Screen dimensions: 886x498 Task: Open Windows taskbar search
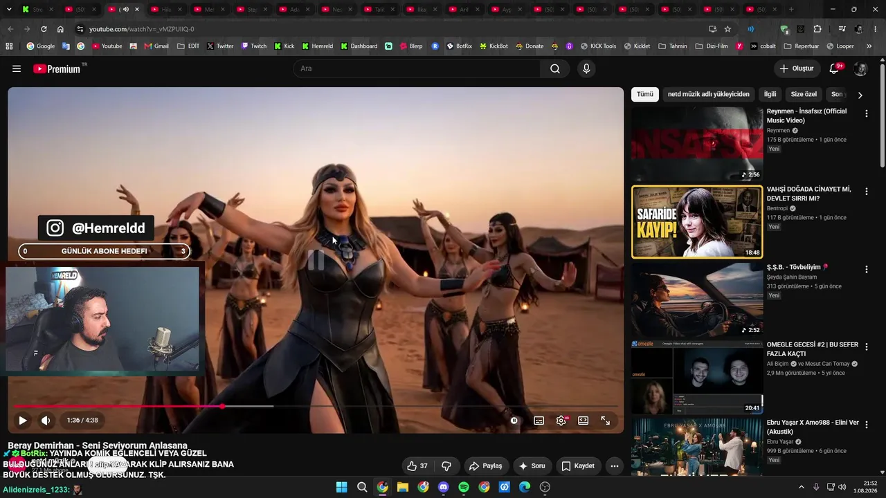pyautogui.click(x=362, y=487)
